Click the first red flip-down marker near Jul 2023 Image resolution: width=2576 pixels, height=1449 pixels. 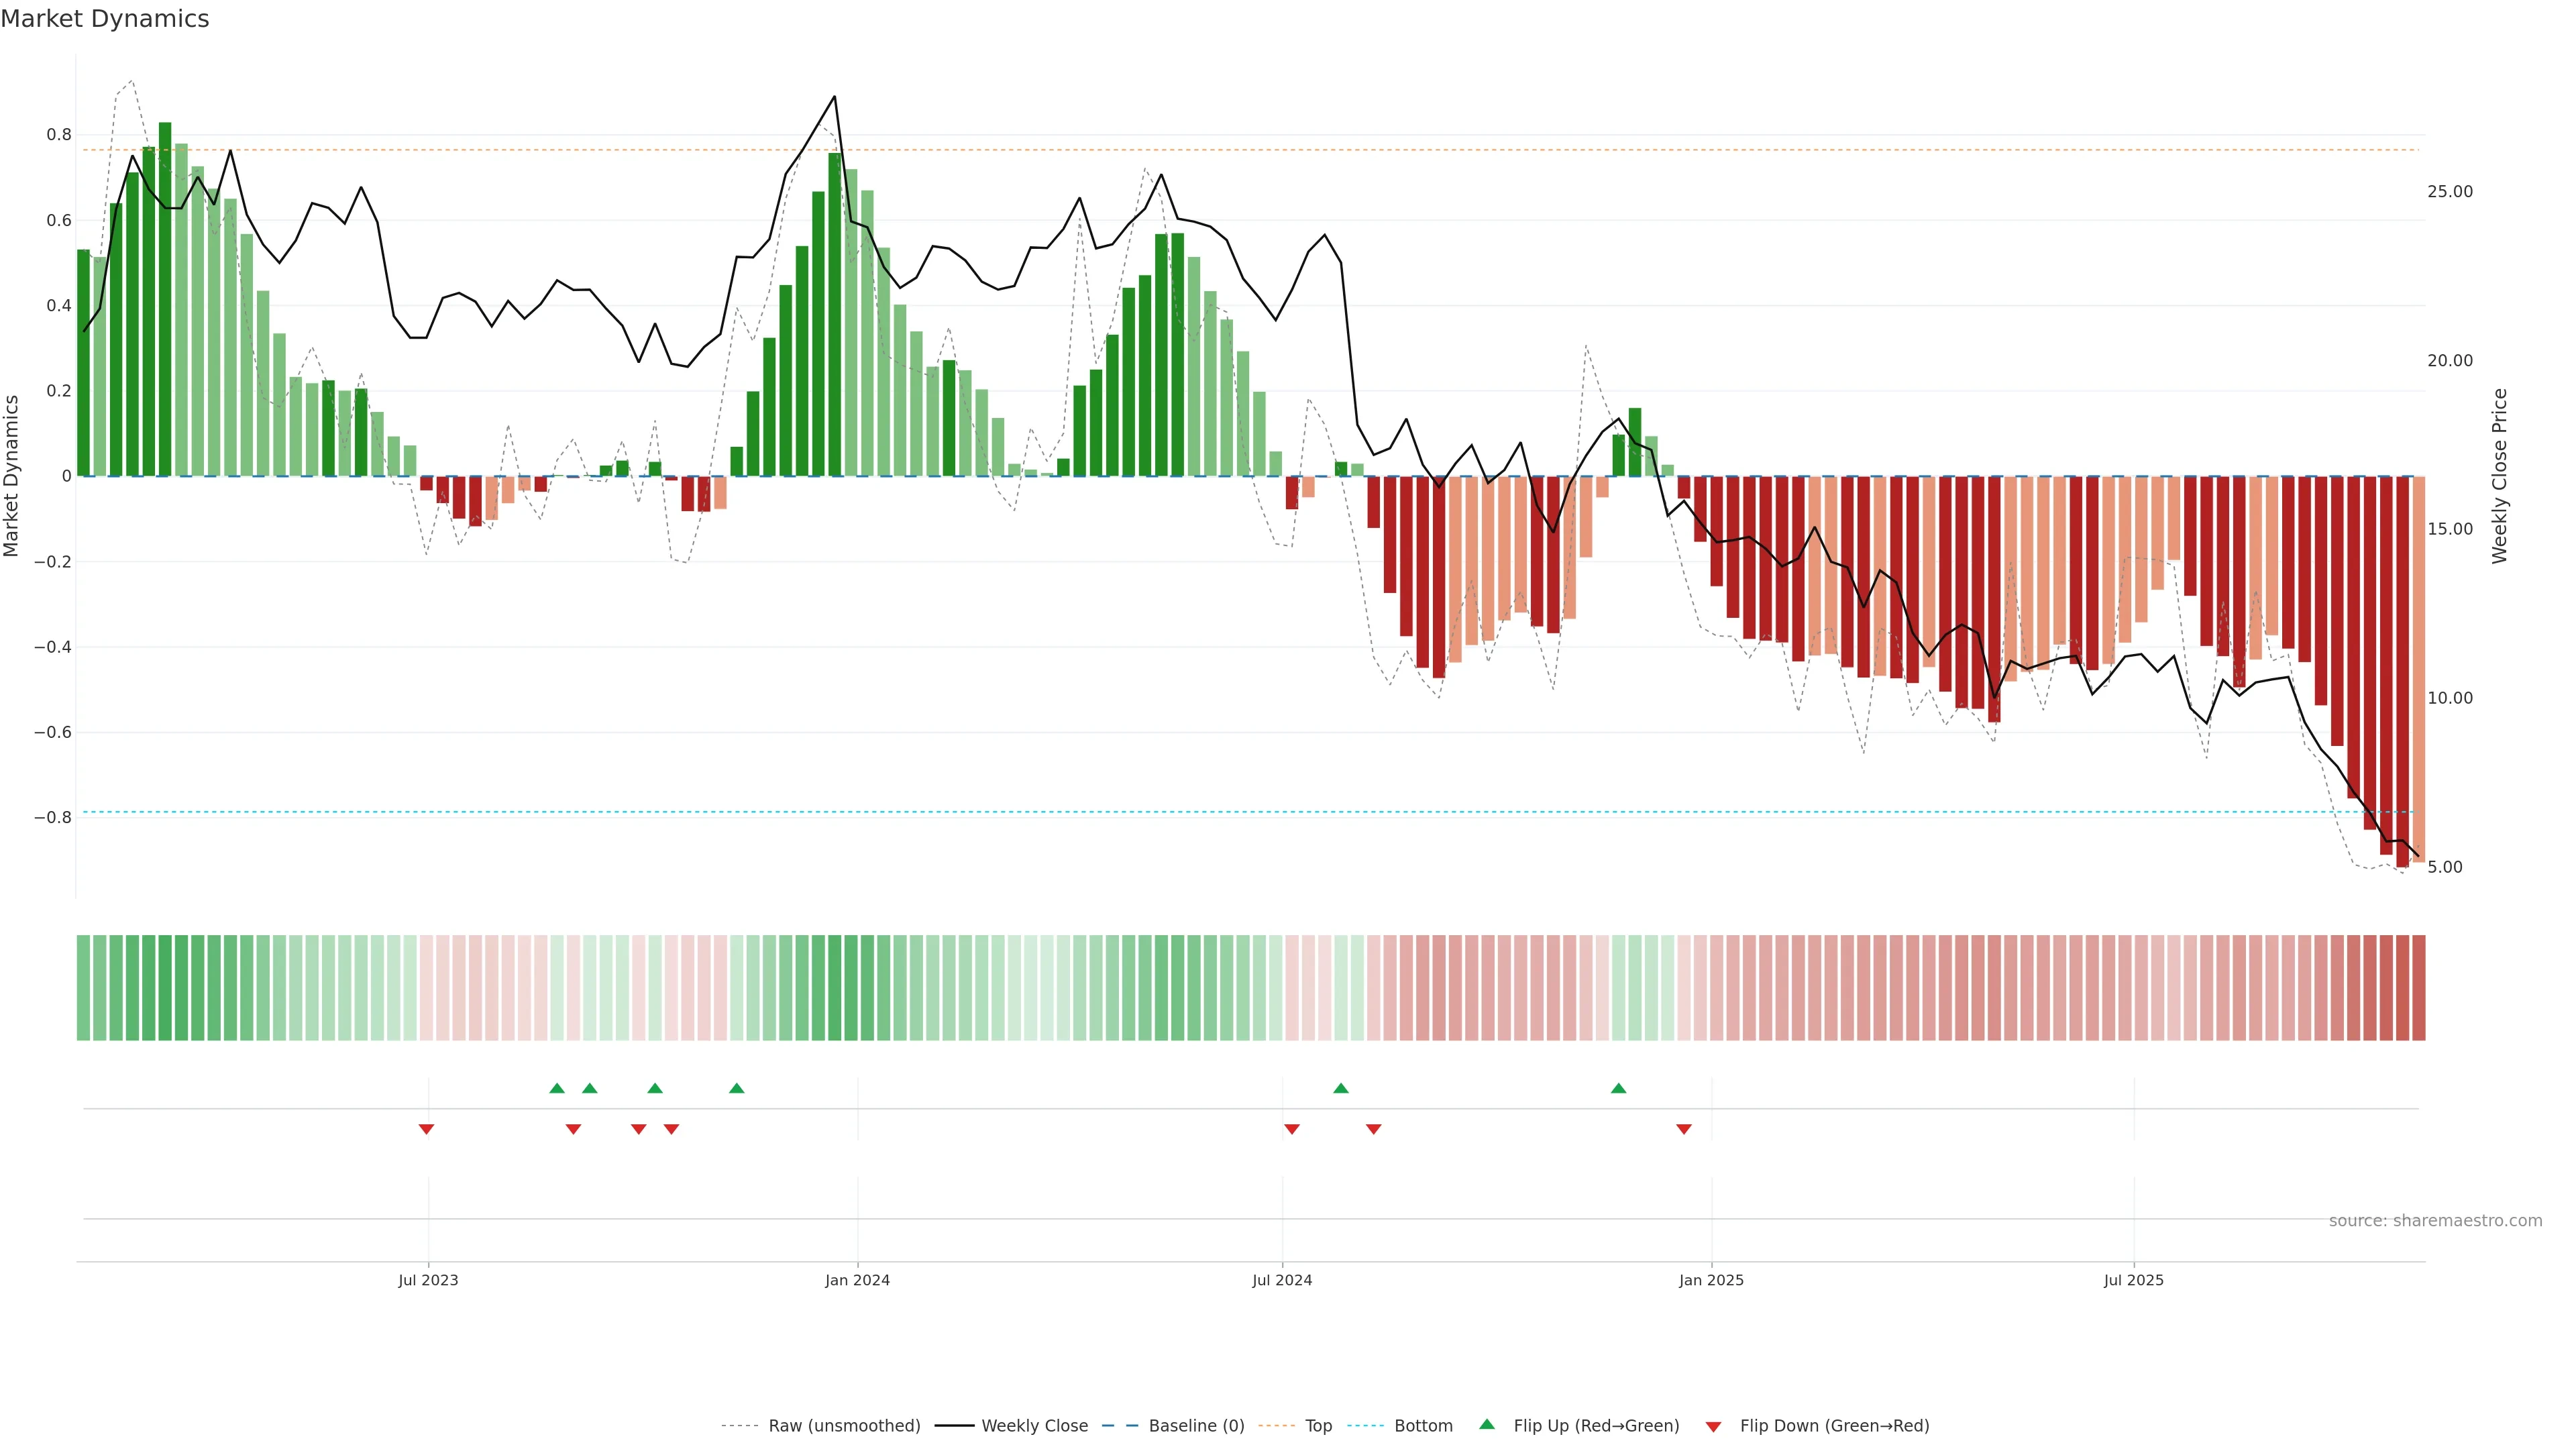click(x=426, y=1129)
